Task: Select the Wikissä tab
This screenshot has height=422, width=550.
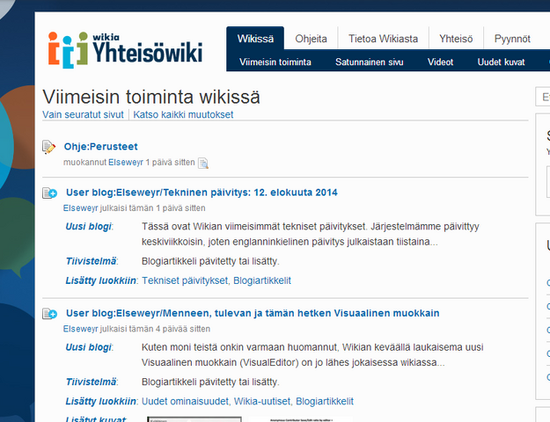Action: tap(255, 39)
